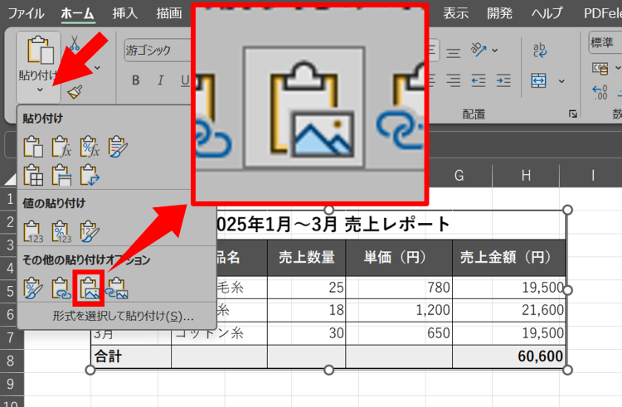This screenshot has width=622, height=407.
Task: Choose Paste No Borders option
Action: (x=33, y=175)
